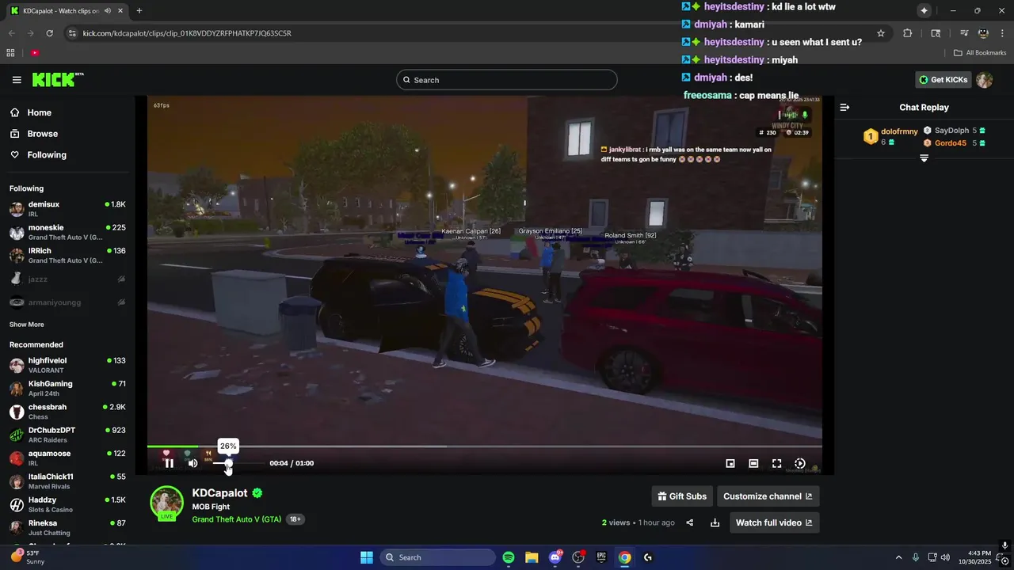
Task: Bookmark this page with star icon
Action: coord(880,33)
